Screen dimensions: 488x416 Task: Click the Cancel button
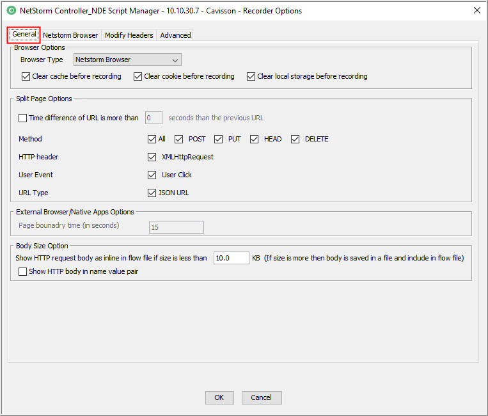click(x=262, y=397)
